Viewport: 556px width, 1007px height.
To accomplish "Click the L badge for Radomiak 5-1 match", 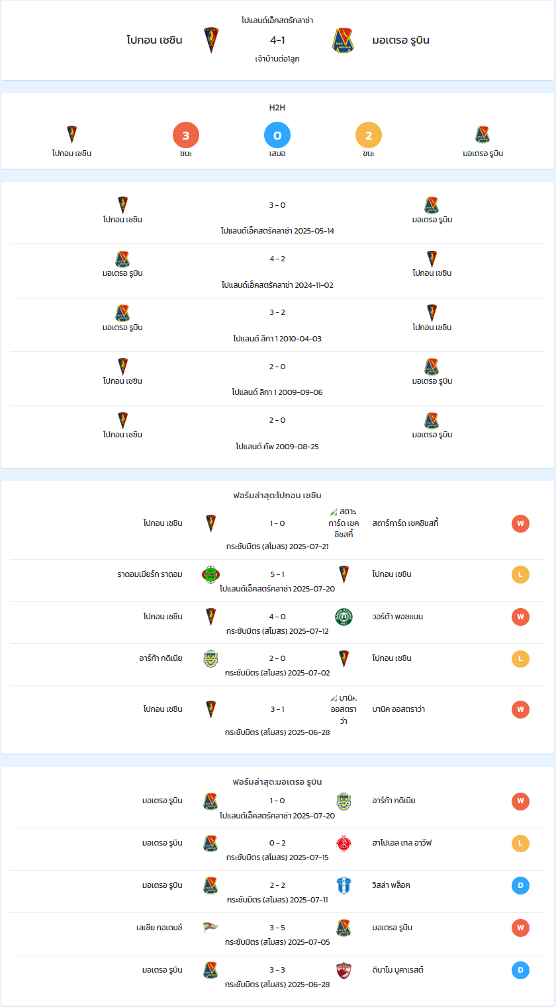I will [520, 574].
